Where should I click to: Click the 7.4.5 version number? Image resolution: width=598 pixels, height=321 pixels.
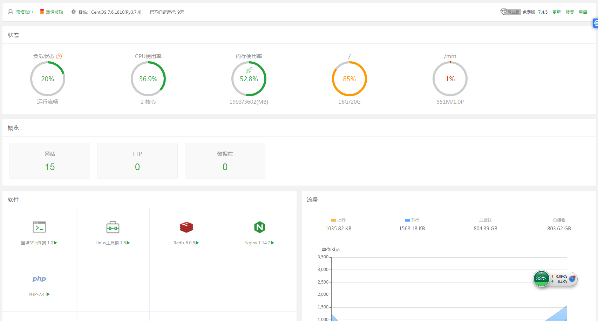[543, 12]
